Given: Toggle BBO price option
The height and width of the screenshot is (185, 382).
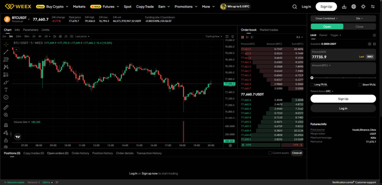Looking at the screenshot, I should click(370, 57).
